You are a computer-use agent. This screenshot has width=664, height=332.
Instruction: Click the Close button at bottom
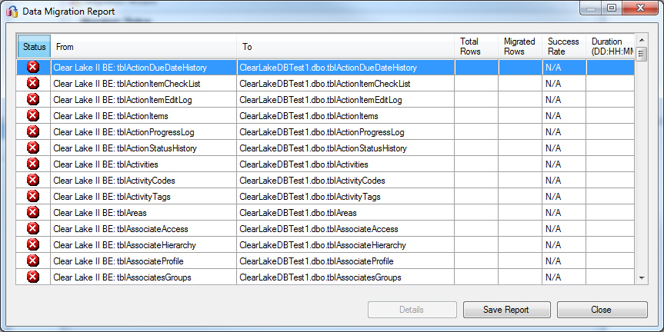tap(602, 310)
